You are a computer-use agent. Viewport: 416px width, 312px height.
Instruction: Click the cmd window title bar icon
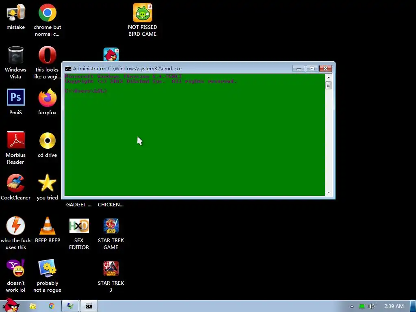[68, 69]
